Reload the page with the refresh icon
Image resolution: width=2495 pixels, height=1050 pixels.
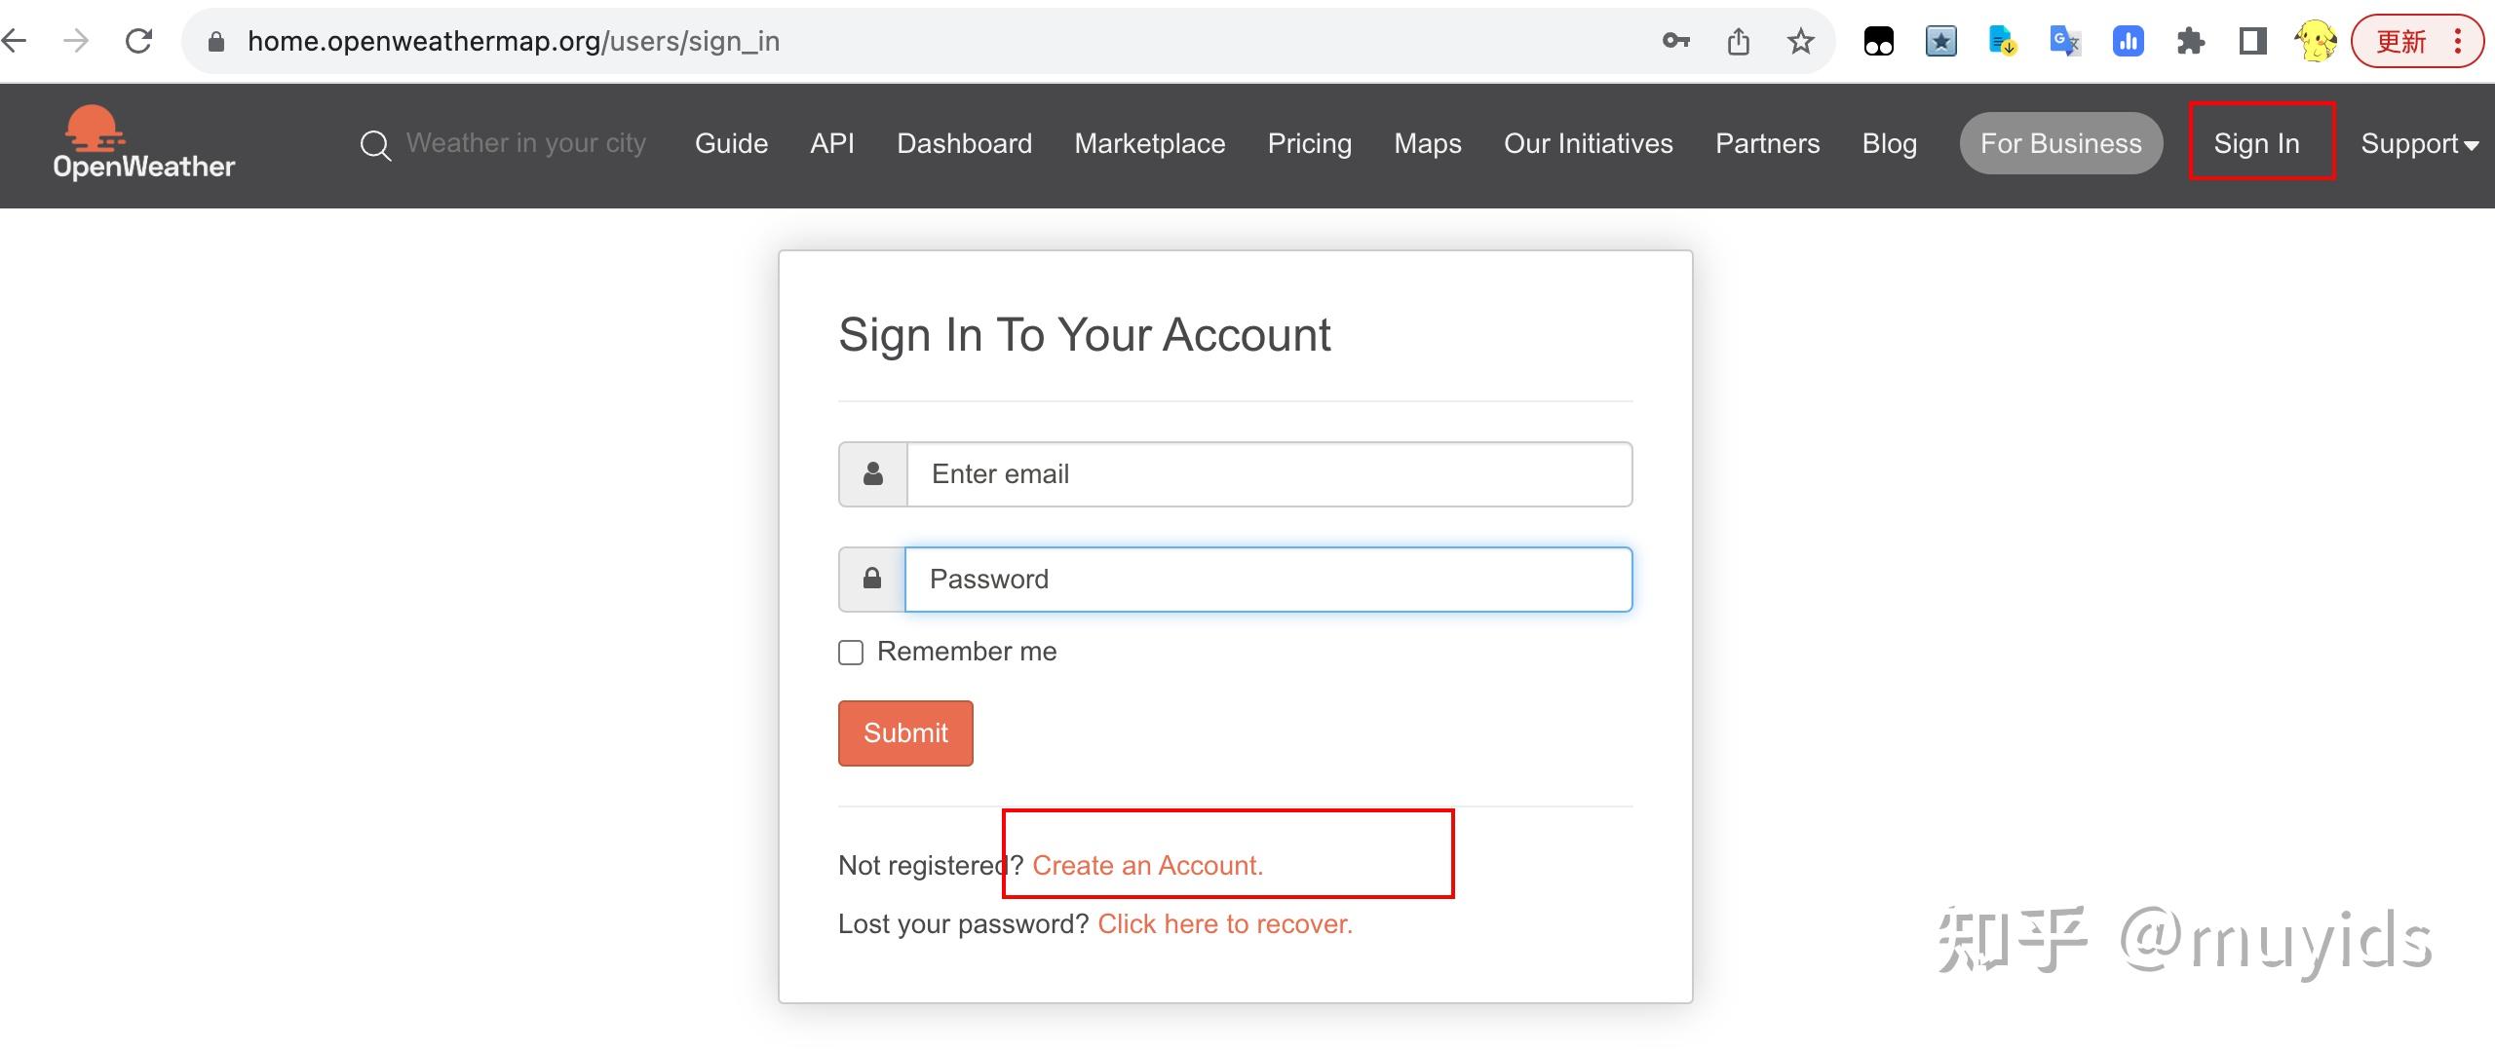139,41
